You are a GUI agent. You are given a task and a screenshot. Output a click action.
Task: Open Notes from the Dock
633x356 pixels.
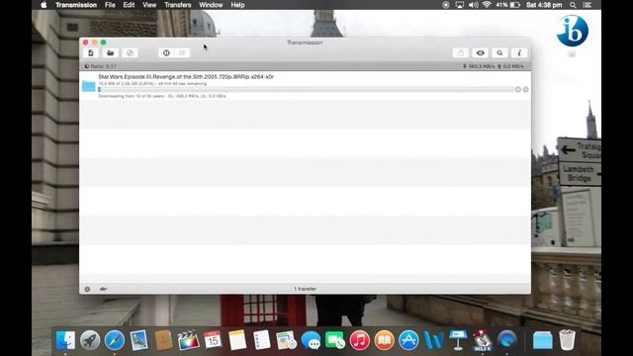[237, 340]
